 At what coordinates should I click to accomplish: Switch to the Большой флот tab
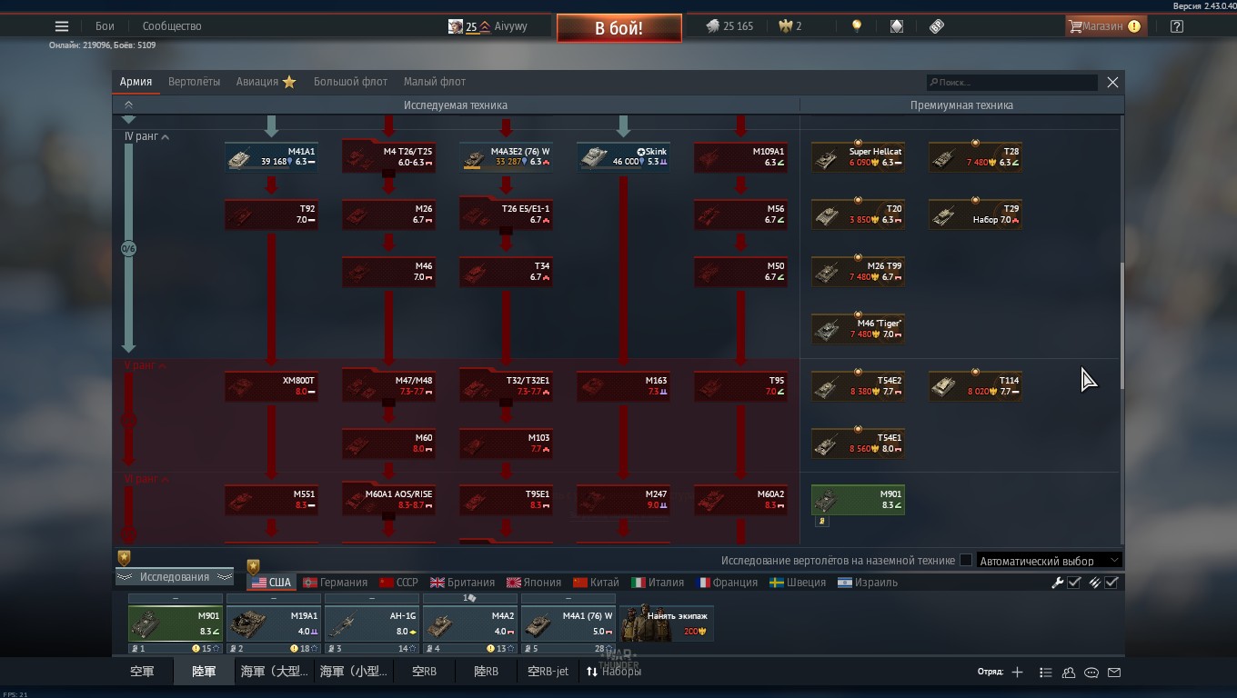point(350,82)
